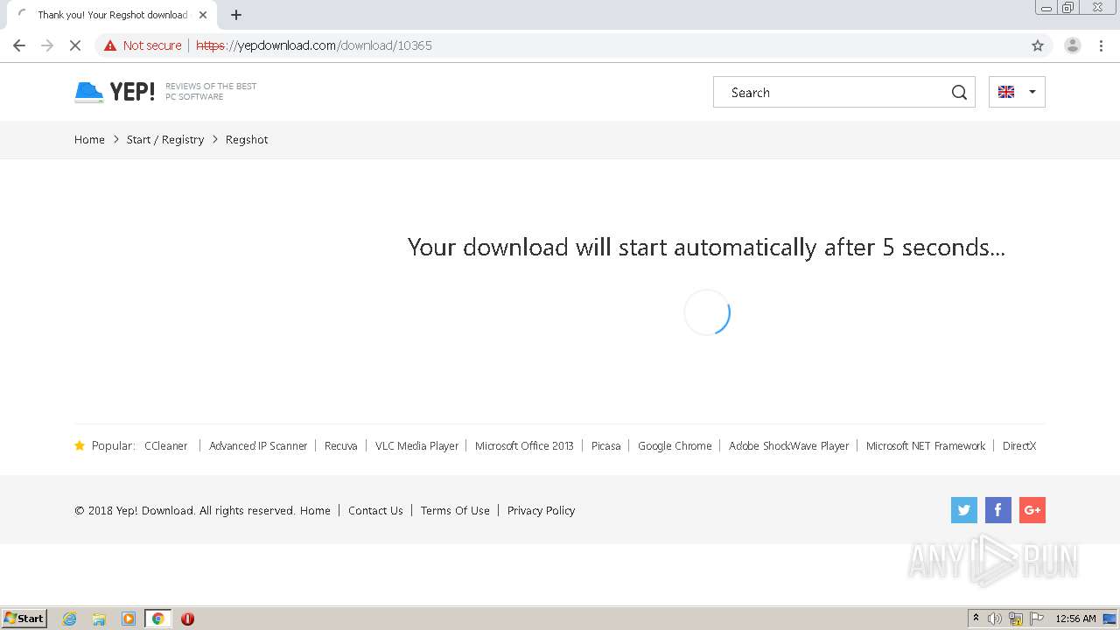Go back in browser history
The height and width of the screenshot is (630, 1120).
(x=19, y=45)
